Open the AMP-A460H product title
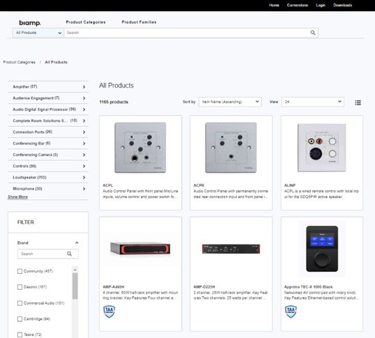The height and width of the screenshot is (338, 375). coord(114,287)
